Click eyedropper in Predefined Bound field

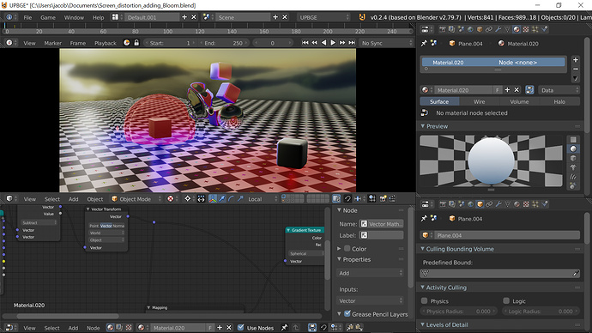[x=576, y=273]
